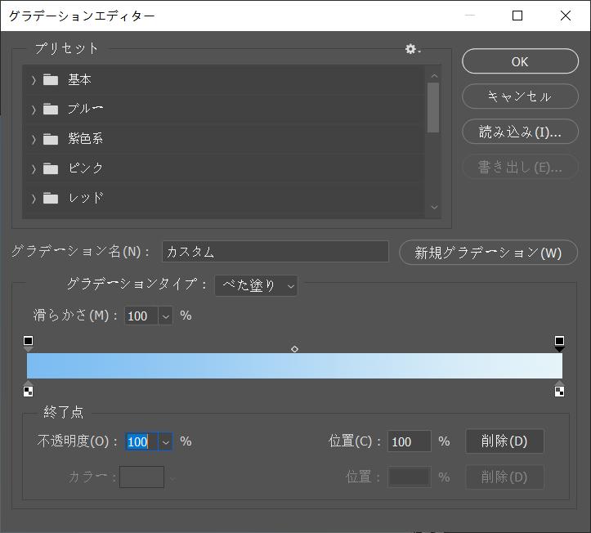591x533 pixels.
Task: Click the グラデーション名 text field
Action: [275, 252]
